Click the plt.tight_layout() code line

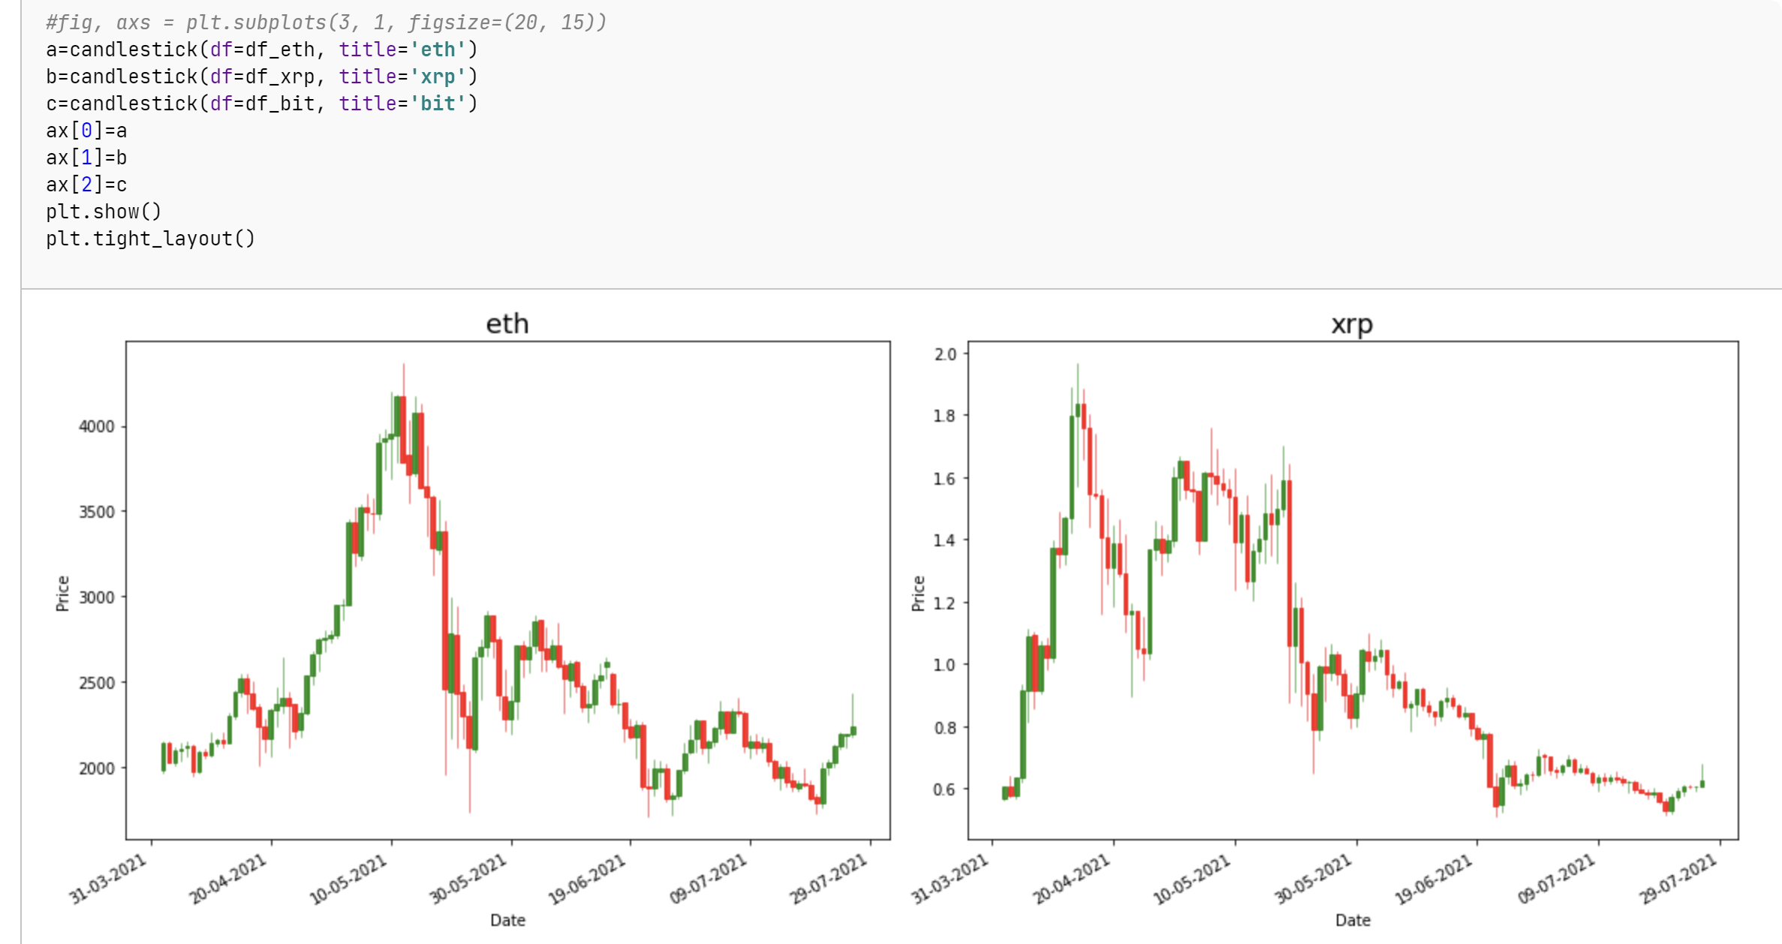pyautogui.click(x=150, y=239)
